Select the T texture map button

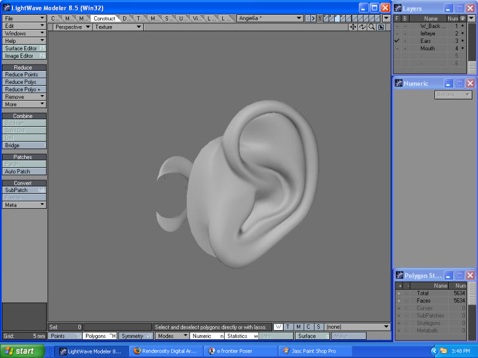289,327
